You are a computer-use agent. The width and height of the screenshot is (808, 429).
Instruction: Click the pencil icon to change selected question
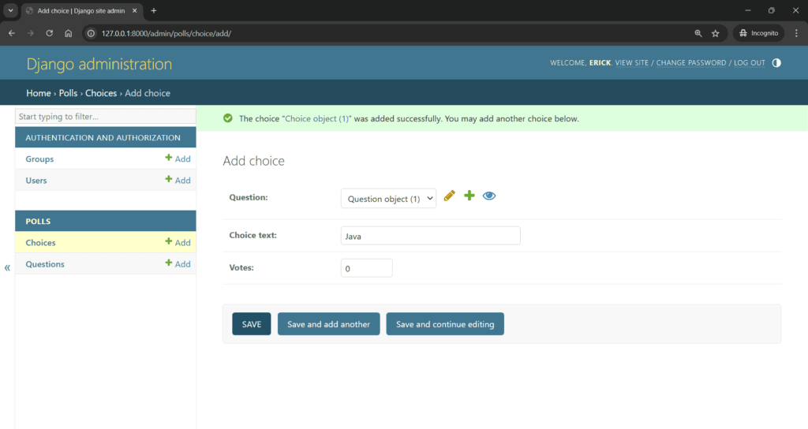449,196
